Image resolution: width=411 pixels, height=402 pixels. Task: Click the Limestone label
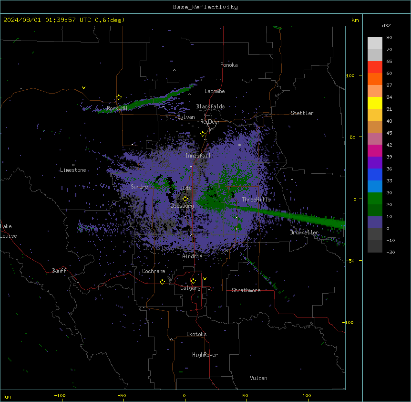pyautogui.click(x=73, y=170)
